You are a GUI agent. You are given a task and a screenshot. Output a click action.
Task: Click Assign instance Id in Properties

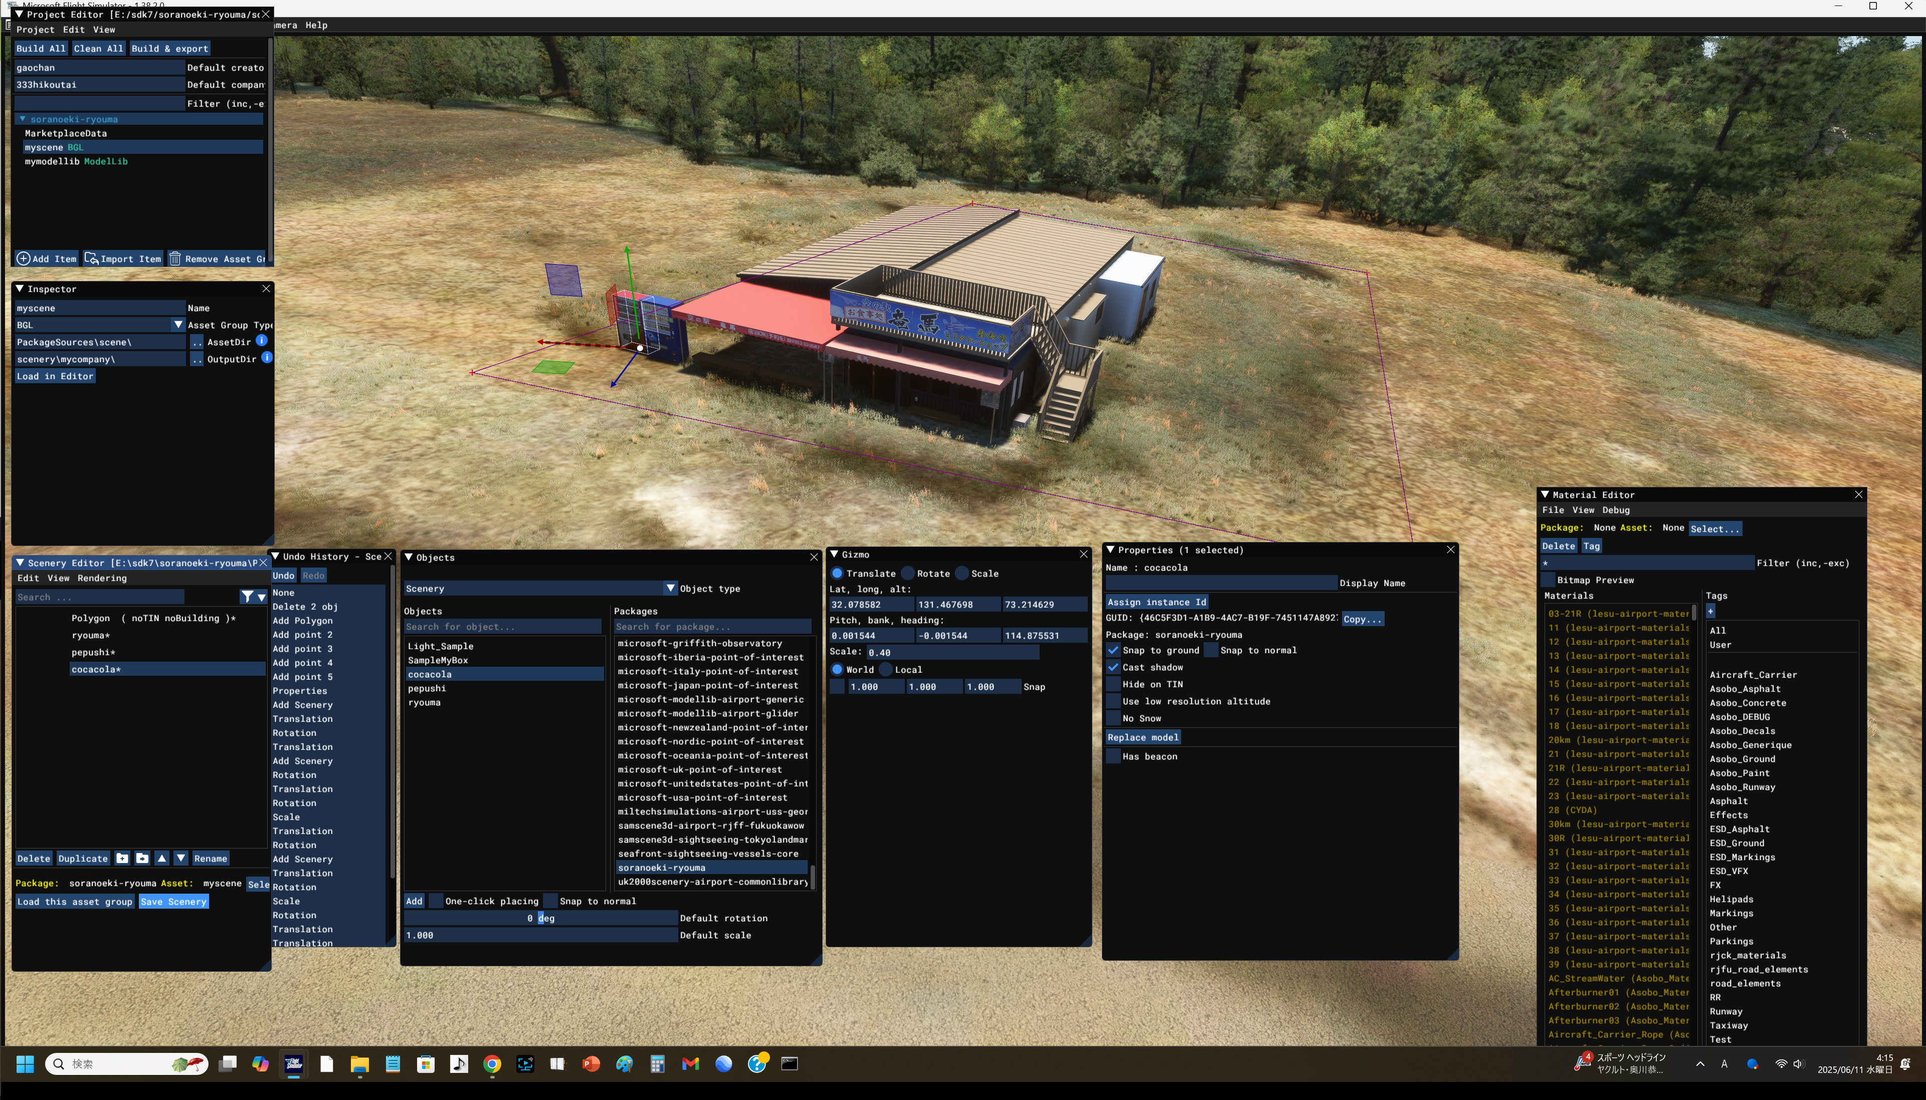pos(1157,602)
